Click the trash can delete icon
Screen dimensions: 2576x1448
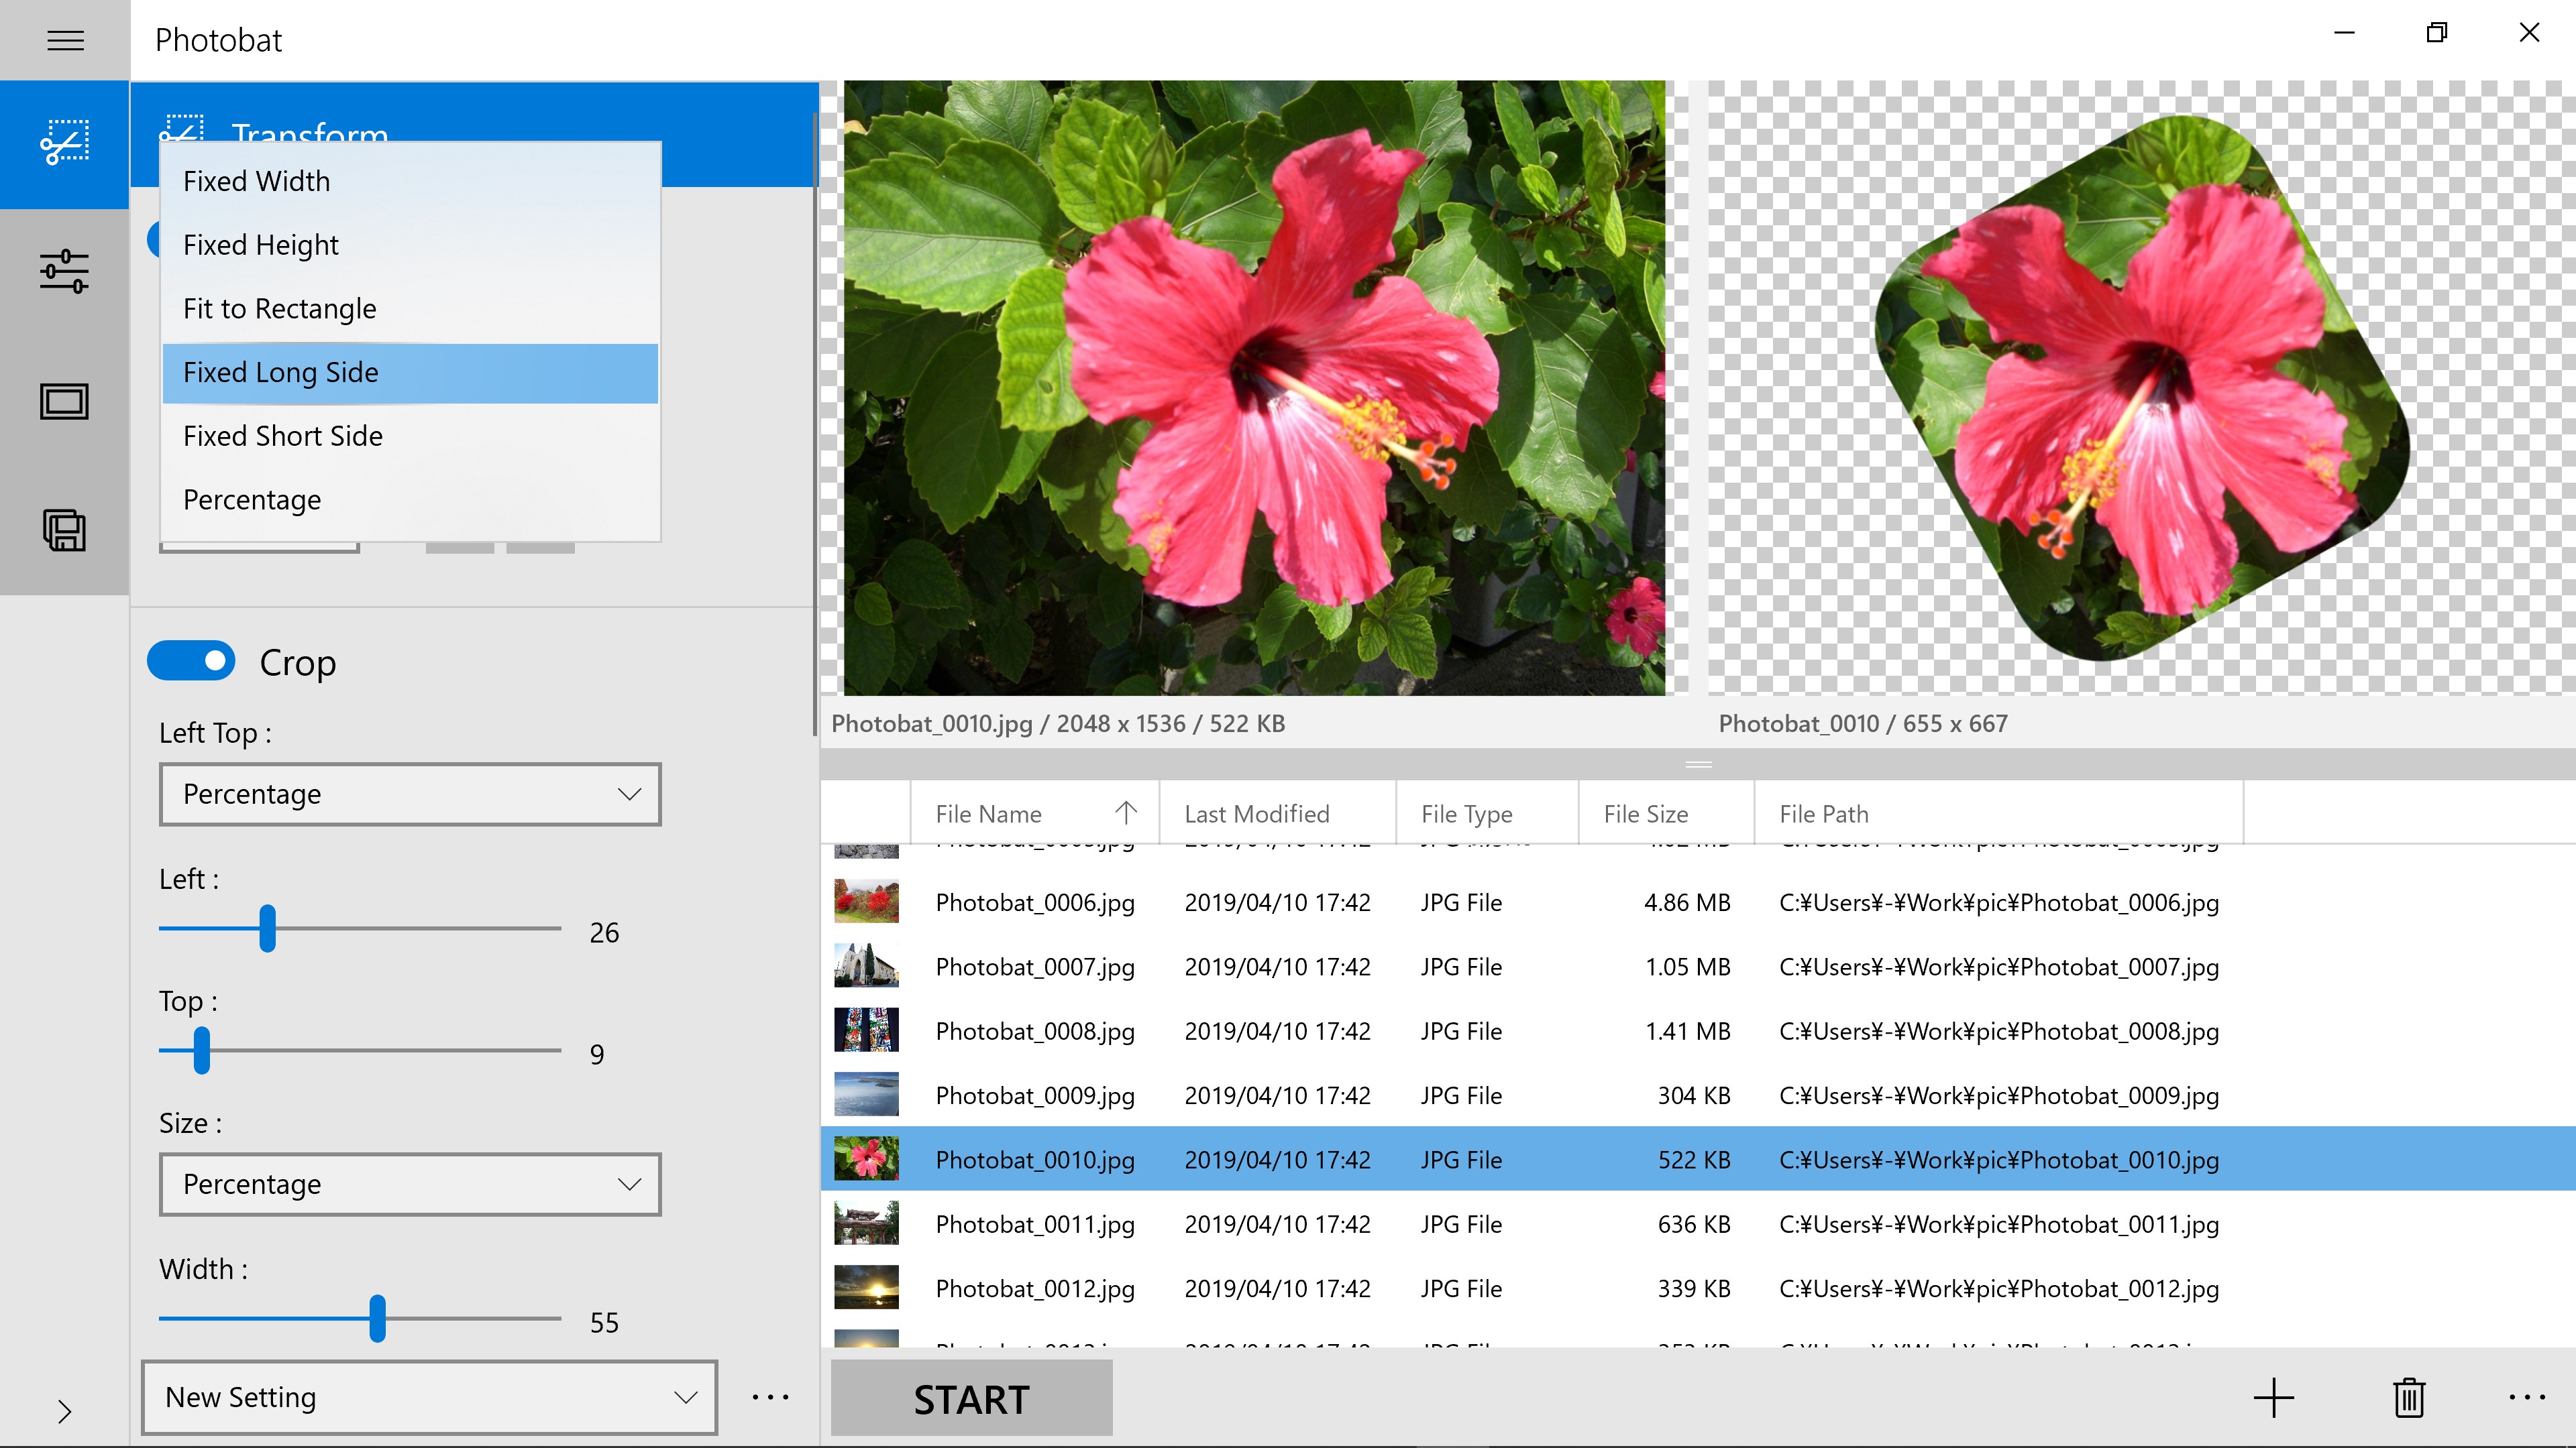(x=2409, y=1397)
